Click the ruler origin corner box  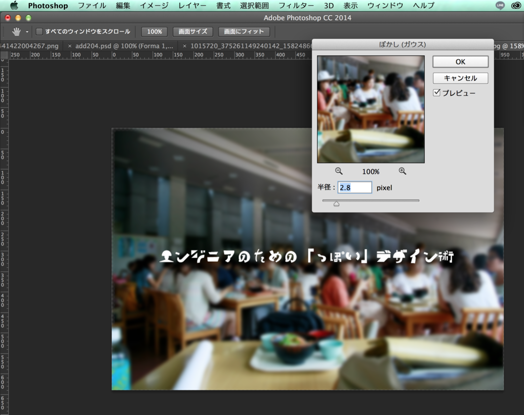pyautogui.click(x=4, y=55)
